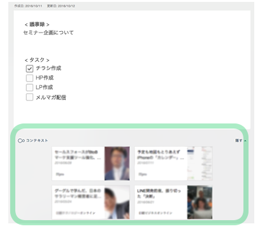Image resolution: width=267 pixels, height=231 pixels.
Task: Click the 日経ビジネスオンライン source label
Action: [155, 213]
